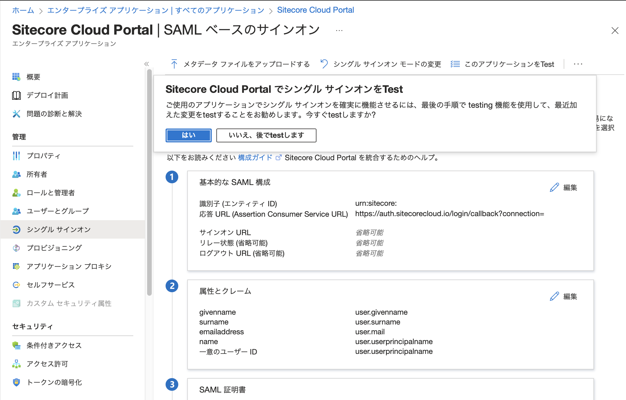Click the callback URL value text

pos(449,214)
